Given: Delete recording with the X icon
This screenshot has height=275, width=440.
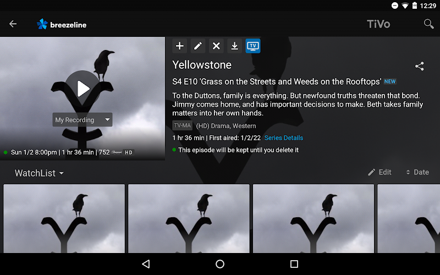Looking at the screenshot, I should tap(216, 46).
